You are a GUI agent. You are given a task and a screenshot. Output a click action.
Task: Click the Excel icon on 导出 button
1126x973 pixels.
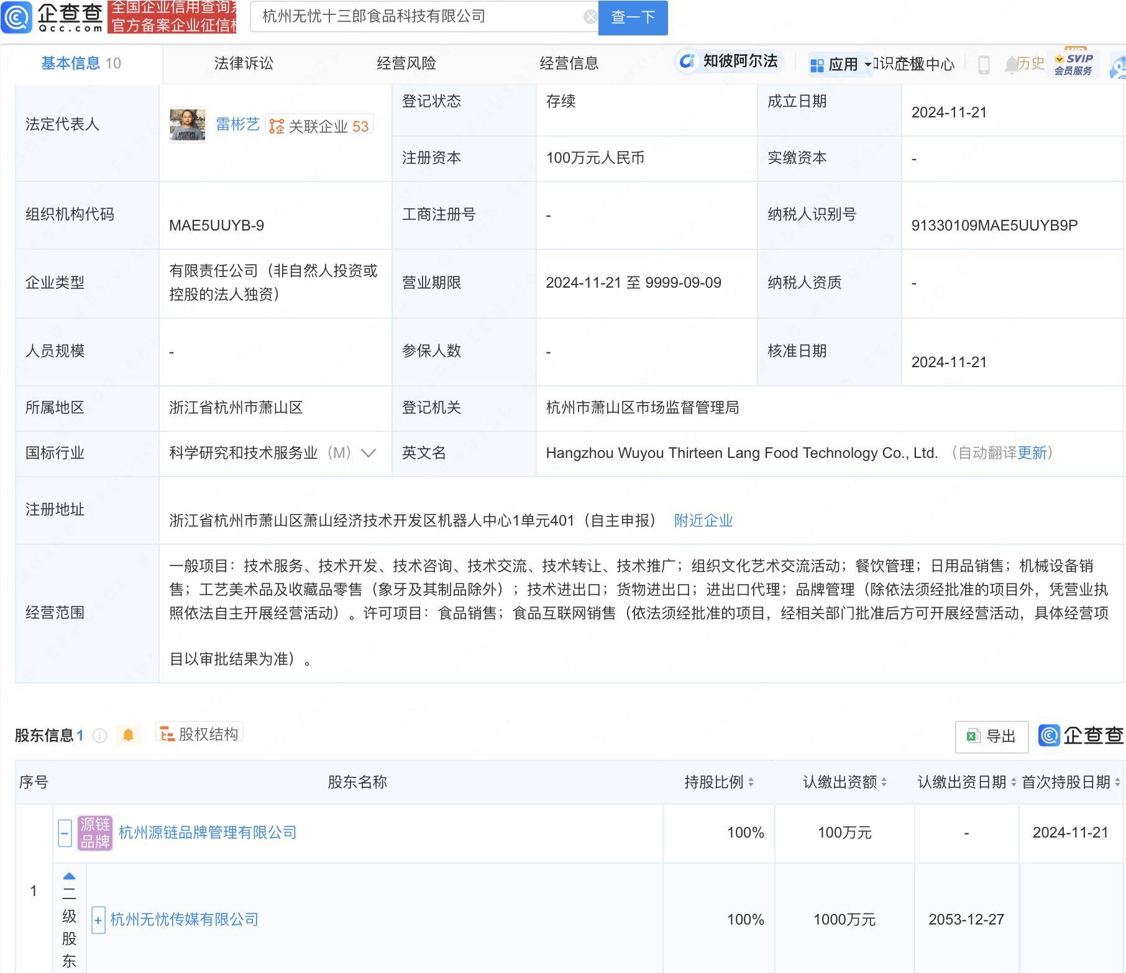point(974,737)
